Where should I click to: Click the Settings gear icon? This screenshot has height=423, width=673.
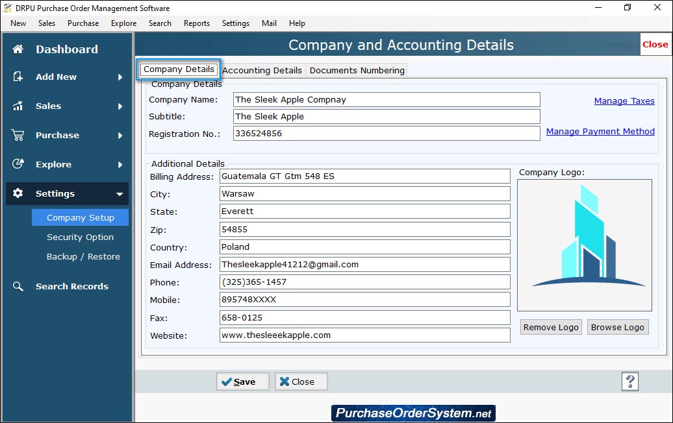(x=18, y=193)
